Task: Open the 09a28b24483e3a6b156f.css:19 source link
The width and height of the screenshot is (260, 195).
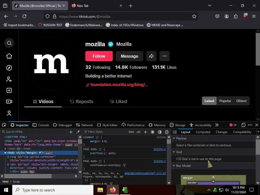Action: pyautogui.click(x=145, y=173)
